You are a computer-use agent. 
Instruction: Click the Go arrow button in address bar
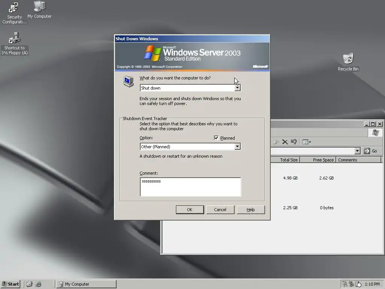tap(367, 151)
